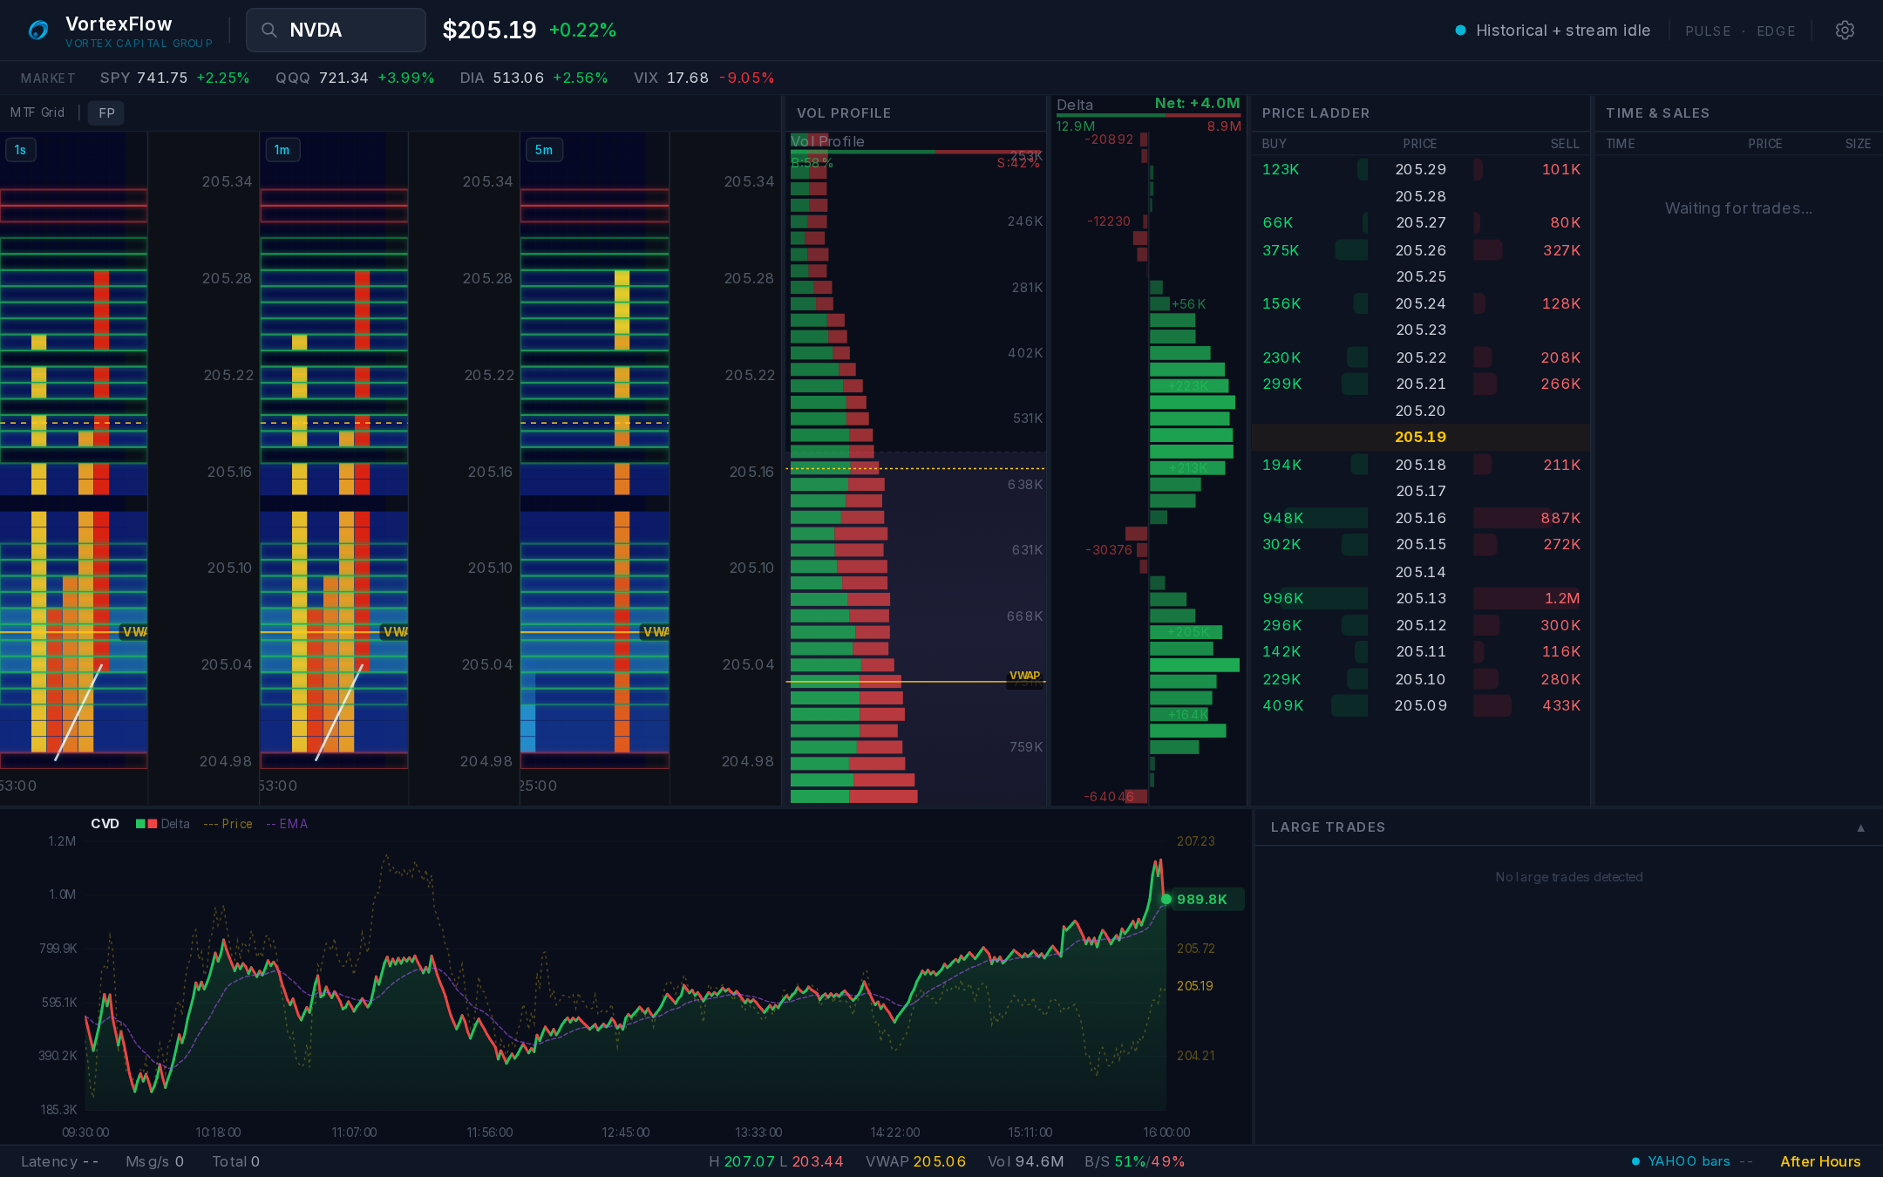Click the BUY column header
The width and height of the screenshot is (1883, 1177).
click(x=1274, y=144)
